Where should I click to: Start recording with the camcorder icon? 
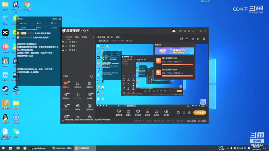(x=179, y=112)
